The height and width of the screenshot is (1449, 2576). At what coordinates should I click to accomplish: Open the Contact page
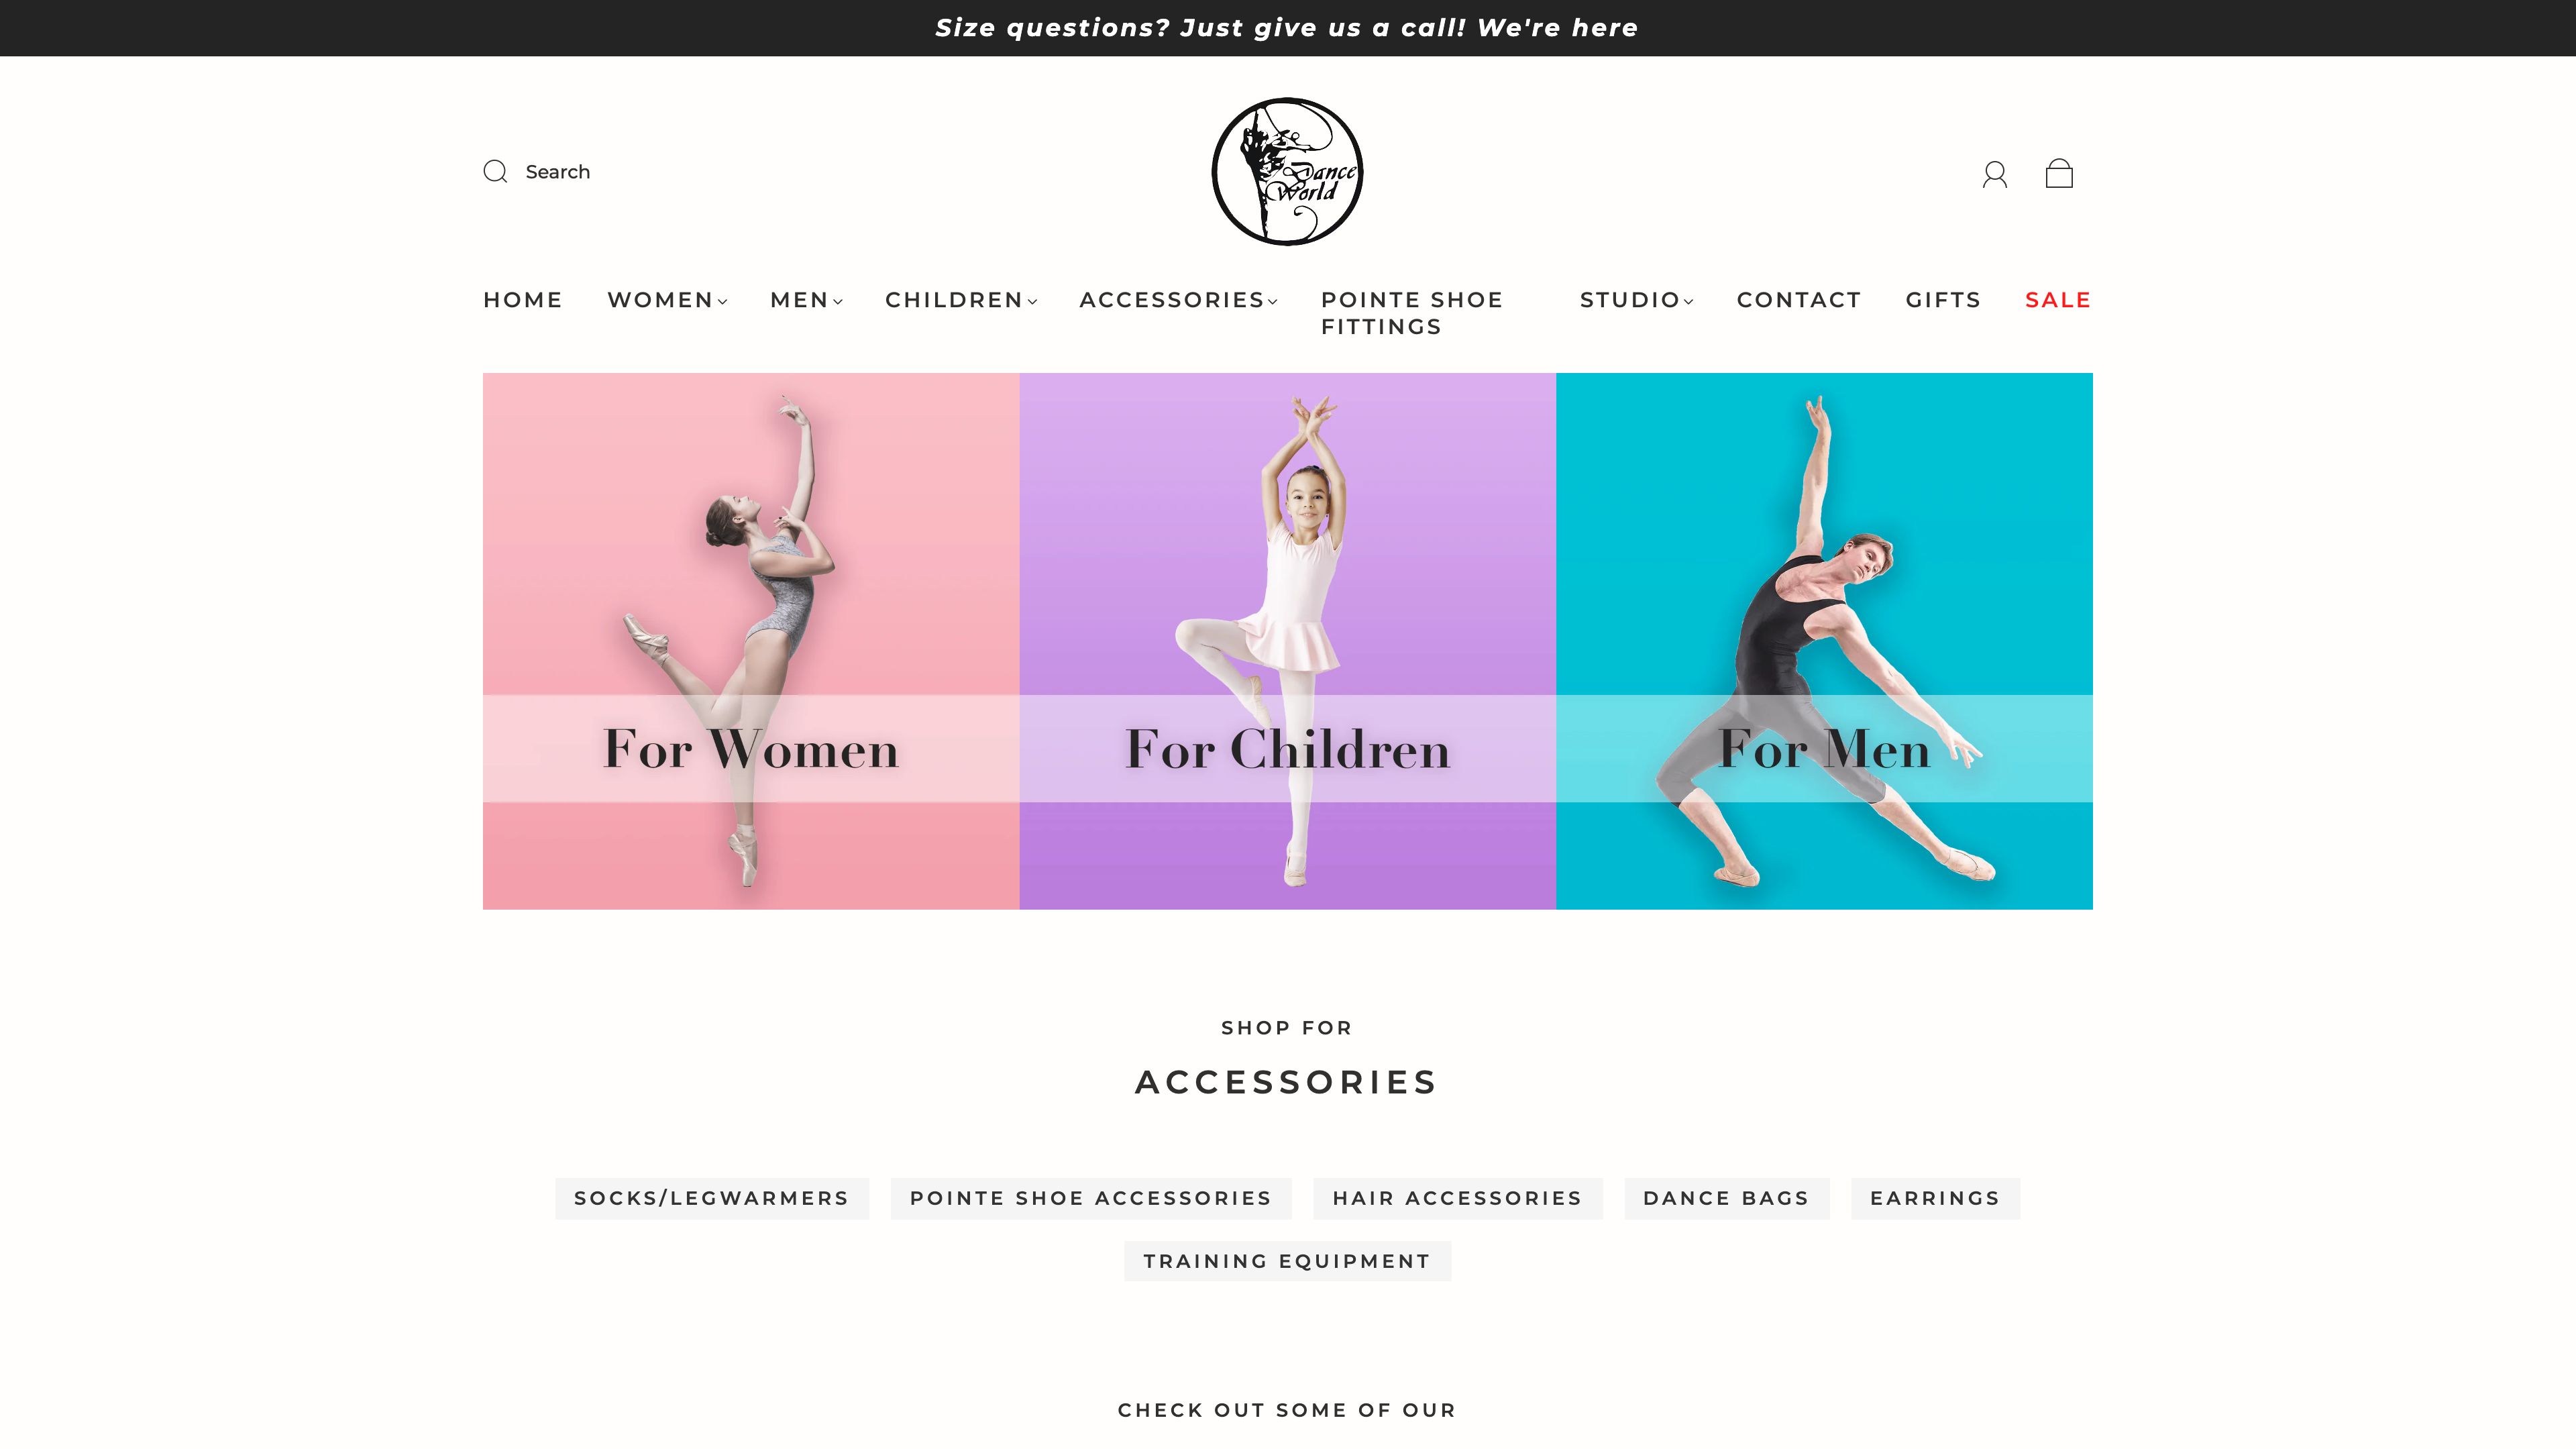(x=1798, y=300)
